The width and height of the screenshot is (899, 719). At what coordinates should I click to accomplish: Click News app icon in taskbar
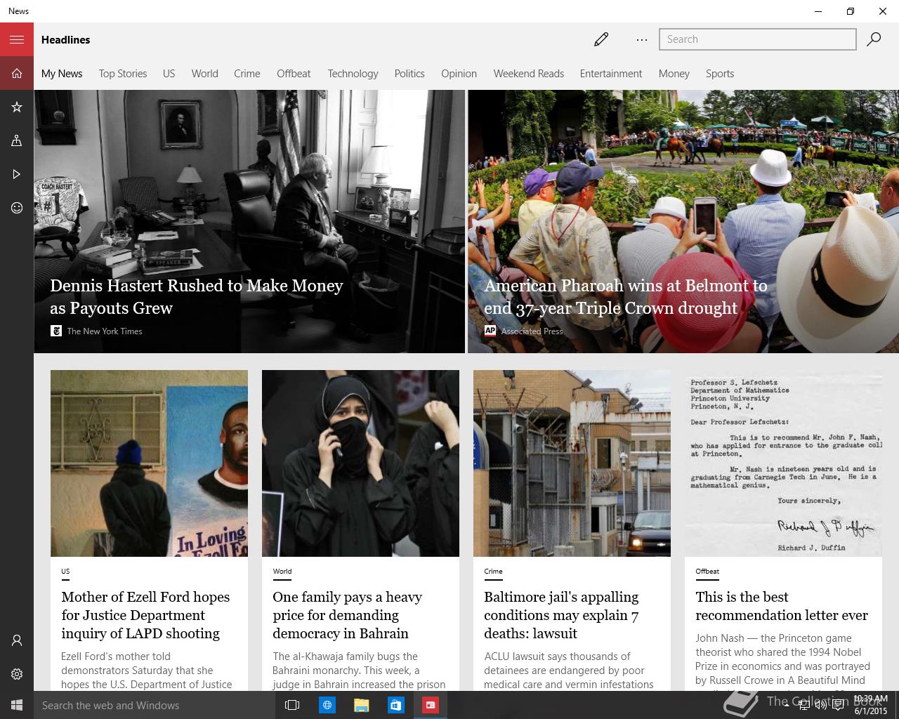point(430,705)
